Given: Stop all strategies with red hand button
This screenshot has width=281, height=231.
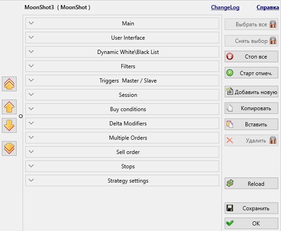Looking at the screenshot, I should coord(251,57).
